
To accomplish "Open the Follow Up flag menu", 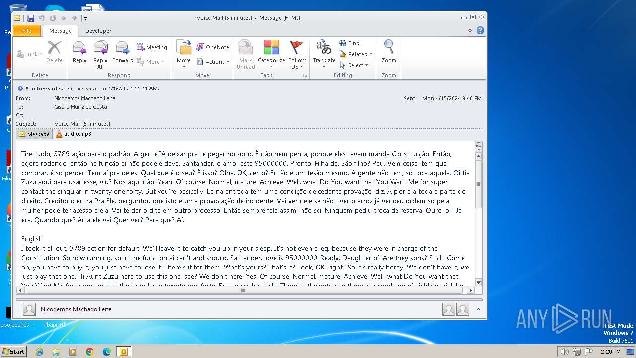I will coord(297,55).
